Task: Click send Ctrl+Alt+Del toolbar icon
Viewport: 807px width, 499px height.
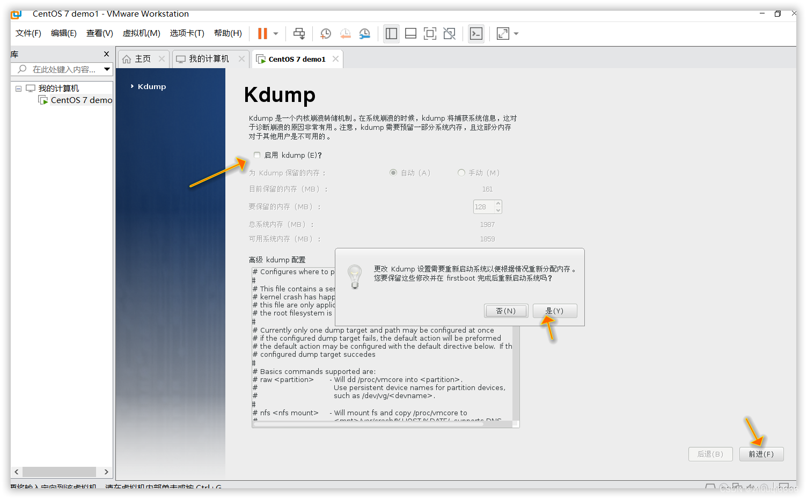Action: tap(299, 34)
